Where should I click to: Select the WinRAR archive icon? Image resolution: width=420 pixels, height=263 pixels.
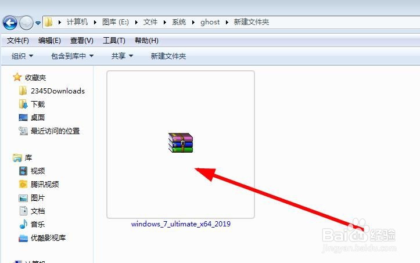pos(181,143)
